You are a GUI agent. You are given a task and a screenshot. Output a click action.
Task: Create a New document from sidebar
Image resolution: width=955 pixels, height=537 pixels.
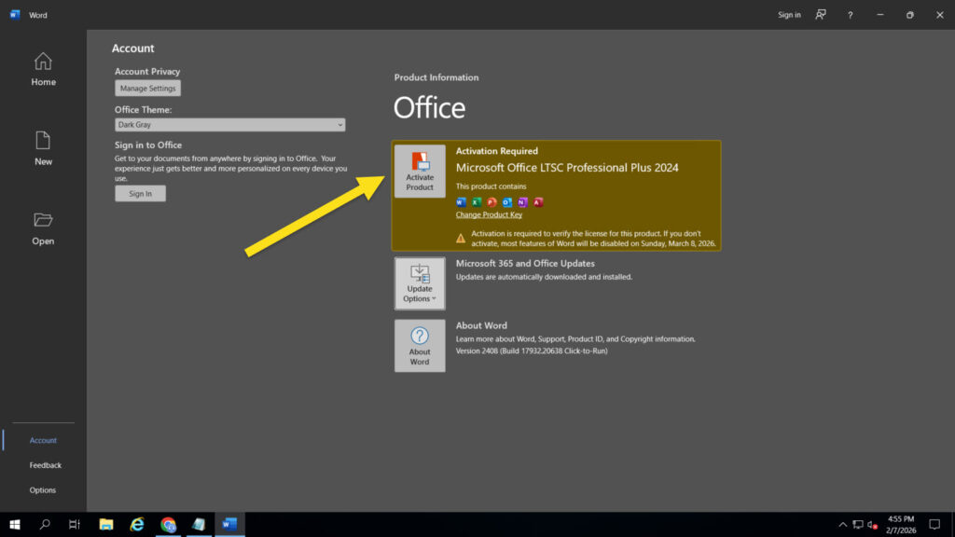[x=43, y=148]
